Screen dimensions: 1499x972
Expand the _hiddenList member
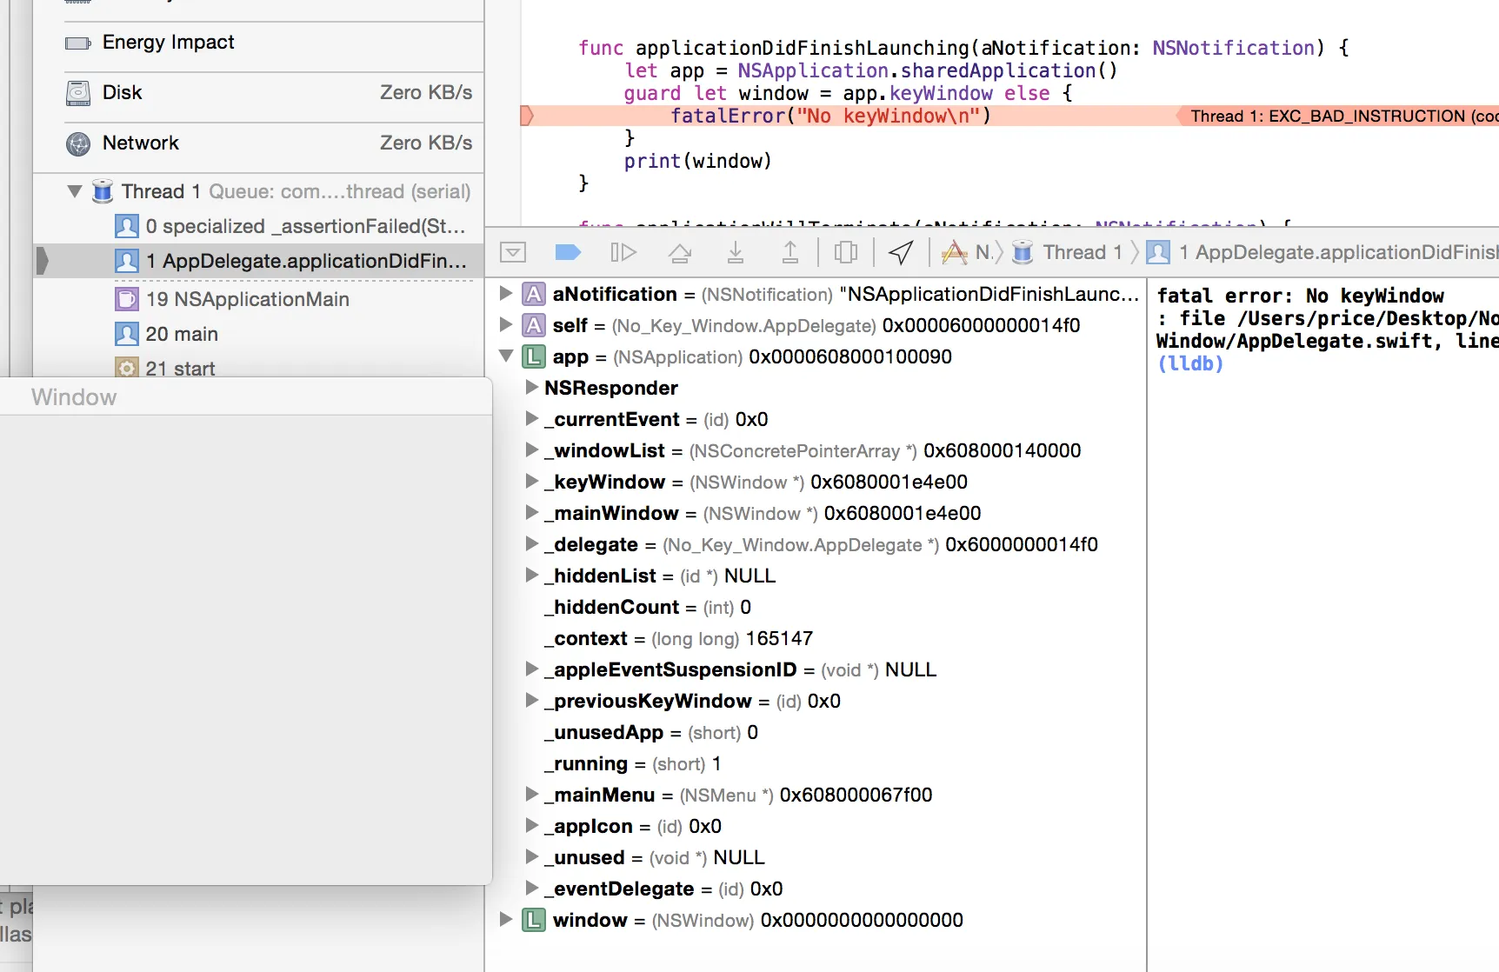tap(531, 576)
